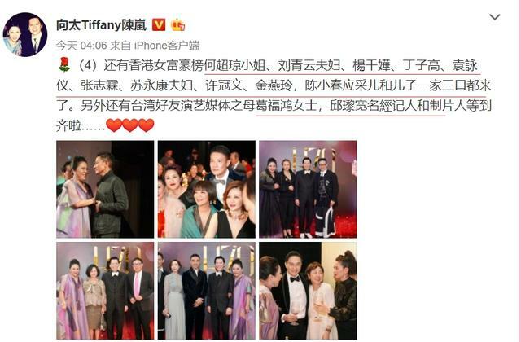Viewport: 521px width, 342px height.
Task: Open photo of man in tuxedo with women
Action: click(x=308, y=291)
